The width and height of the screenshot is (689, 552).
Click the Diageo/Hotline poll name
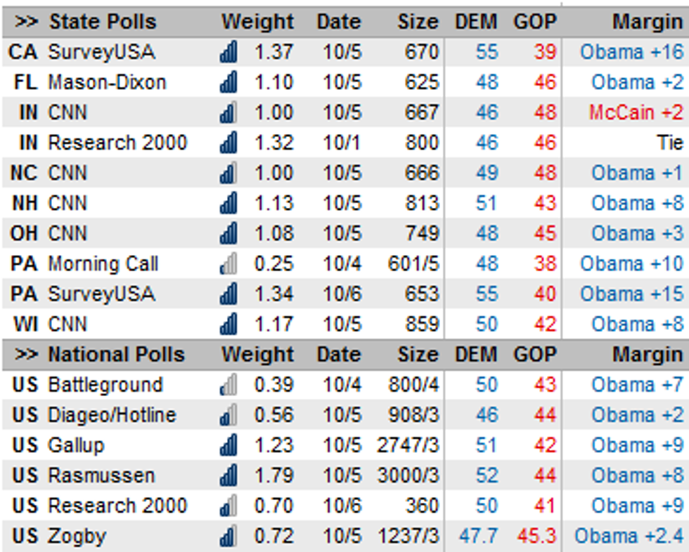112,415
